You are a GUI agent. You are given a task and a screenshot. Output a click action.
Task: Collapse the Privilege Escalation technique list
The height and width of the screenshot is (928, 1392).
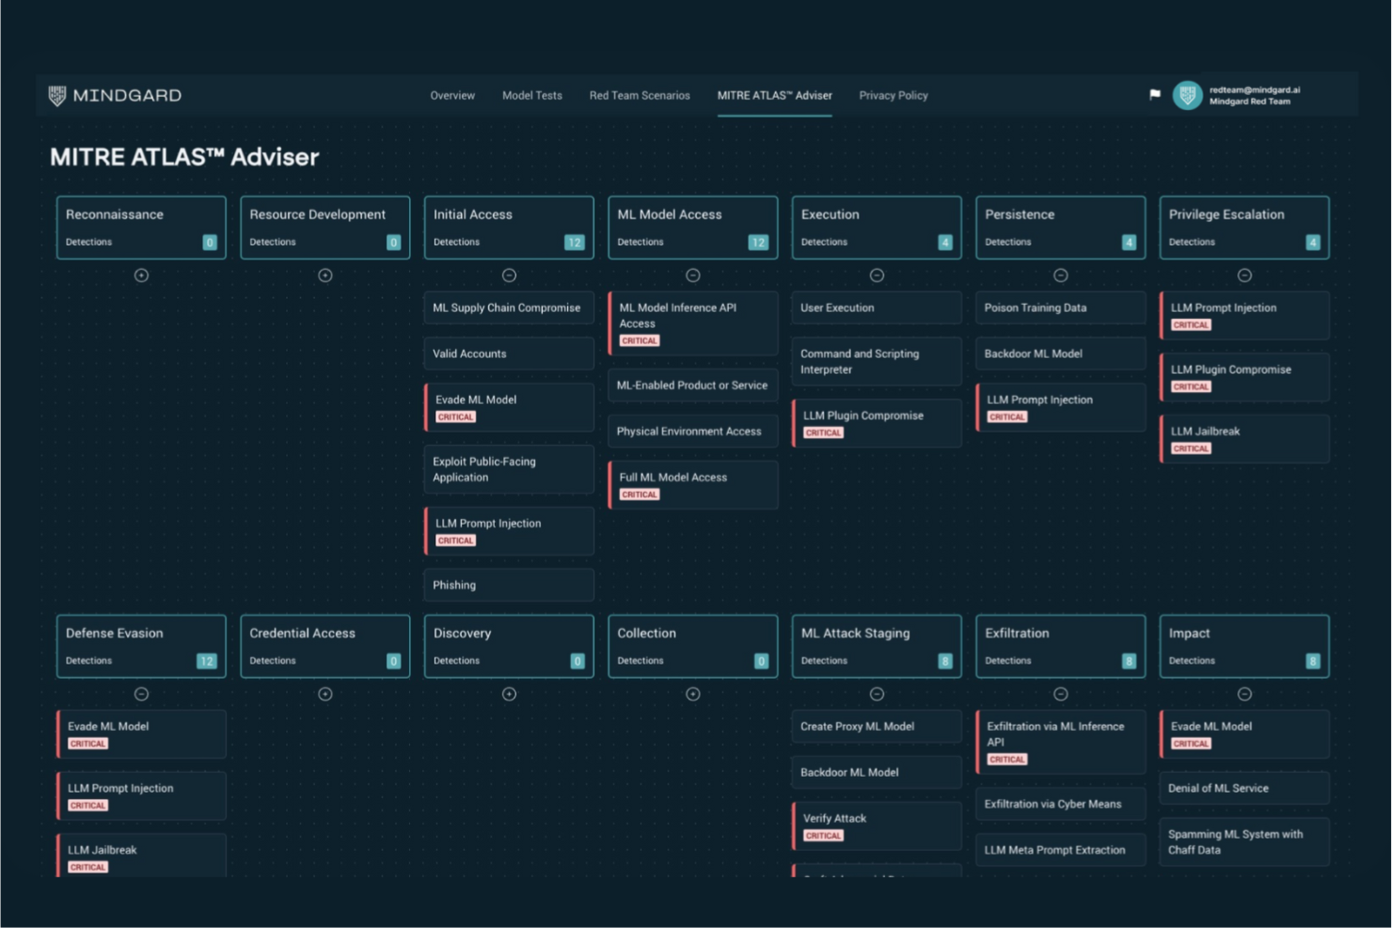1244,275
